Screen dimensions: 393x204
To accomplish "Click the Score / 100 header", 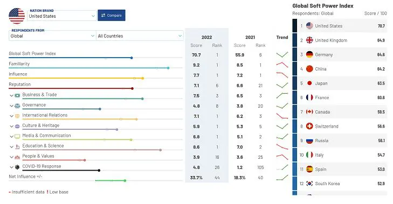I will tap(375, 13).
